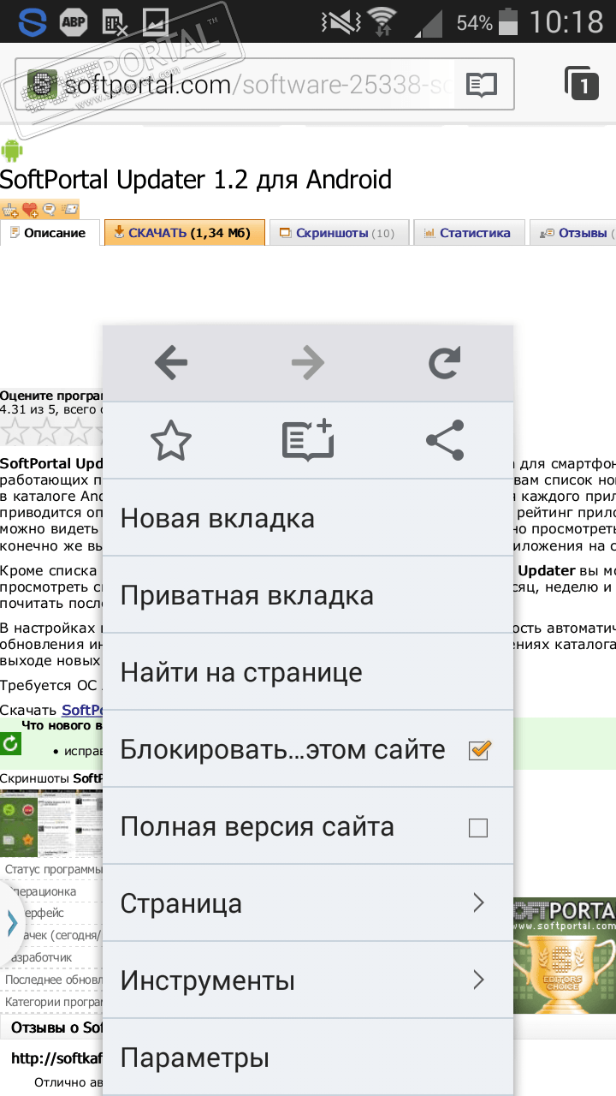
Task: Expand the 'Страница' submenu chevron
Action: click(478, 903)
